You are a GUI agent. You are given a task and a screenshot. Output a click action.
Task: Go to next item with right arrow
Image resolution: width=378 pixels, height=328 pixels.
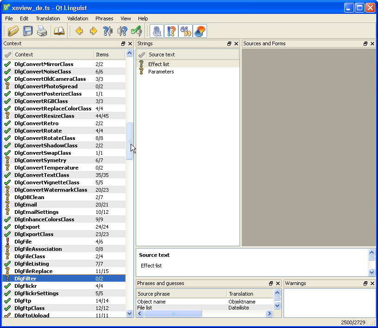[x=94, y=31]
